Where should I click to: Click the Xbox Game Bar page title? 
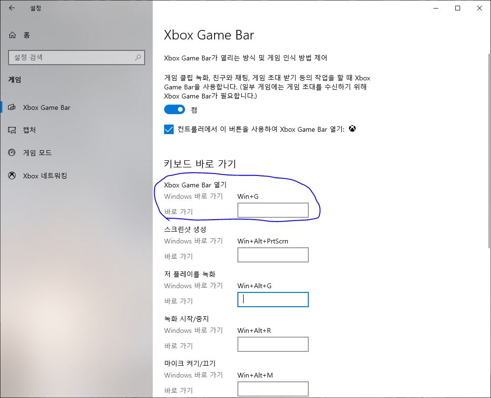[x=209, y=35]
